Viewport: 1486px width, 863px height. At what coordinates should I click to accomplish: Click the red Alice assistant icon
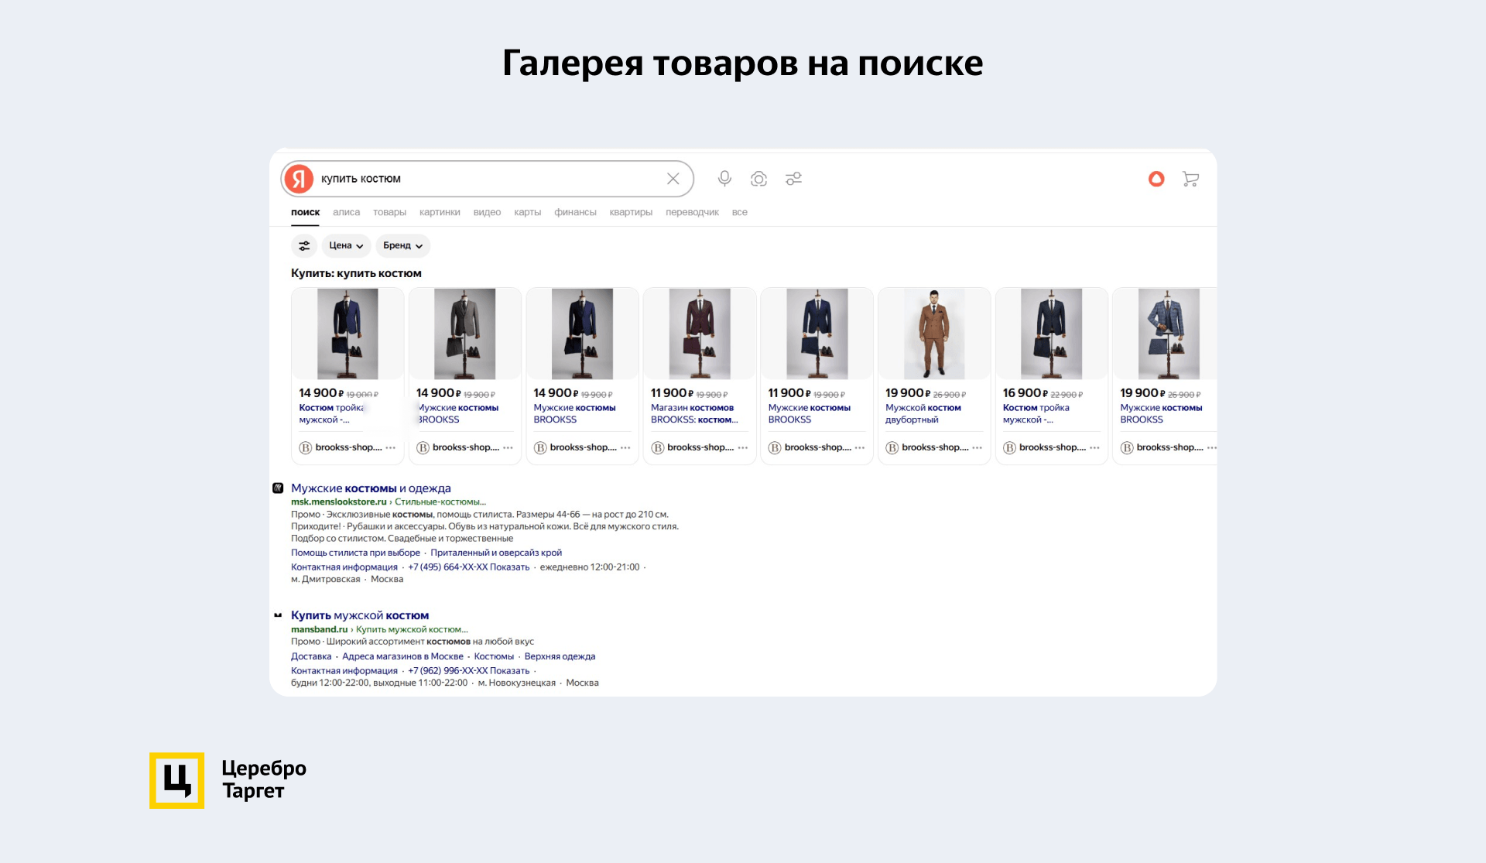[x=1156, y=179]
